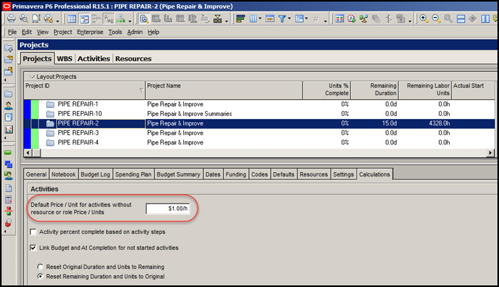Collapse the Layout:Projects chevron

click(x=32, y=77)
